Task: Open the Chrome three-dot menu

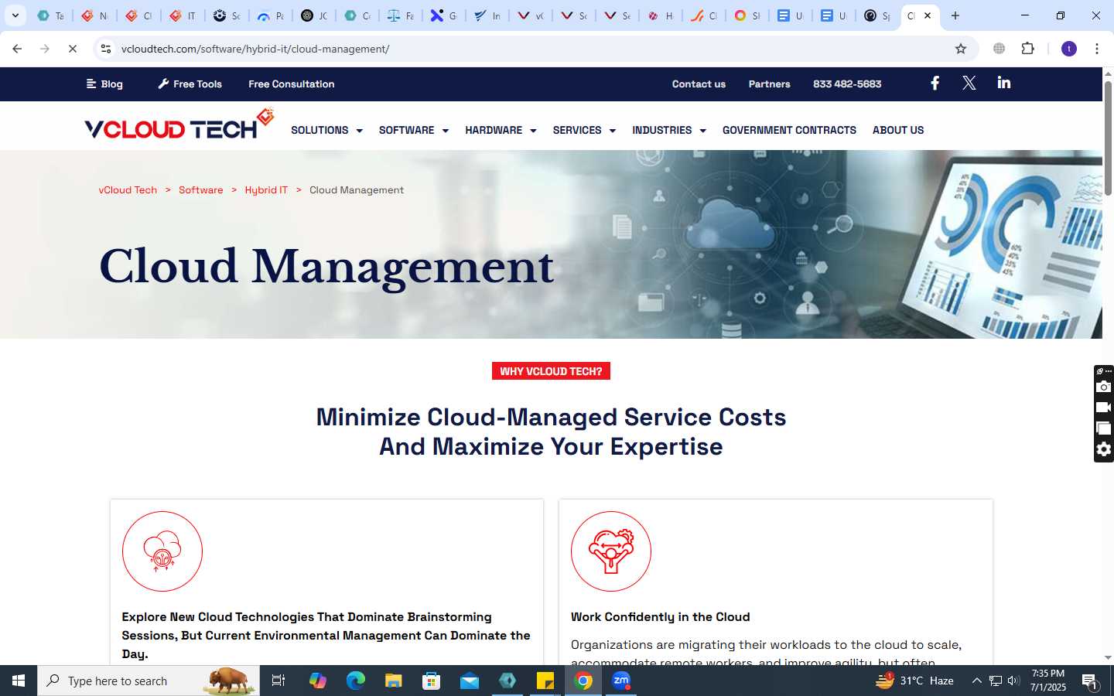Action: tap(1097, 49)
